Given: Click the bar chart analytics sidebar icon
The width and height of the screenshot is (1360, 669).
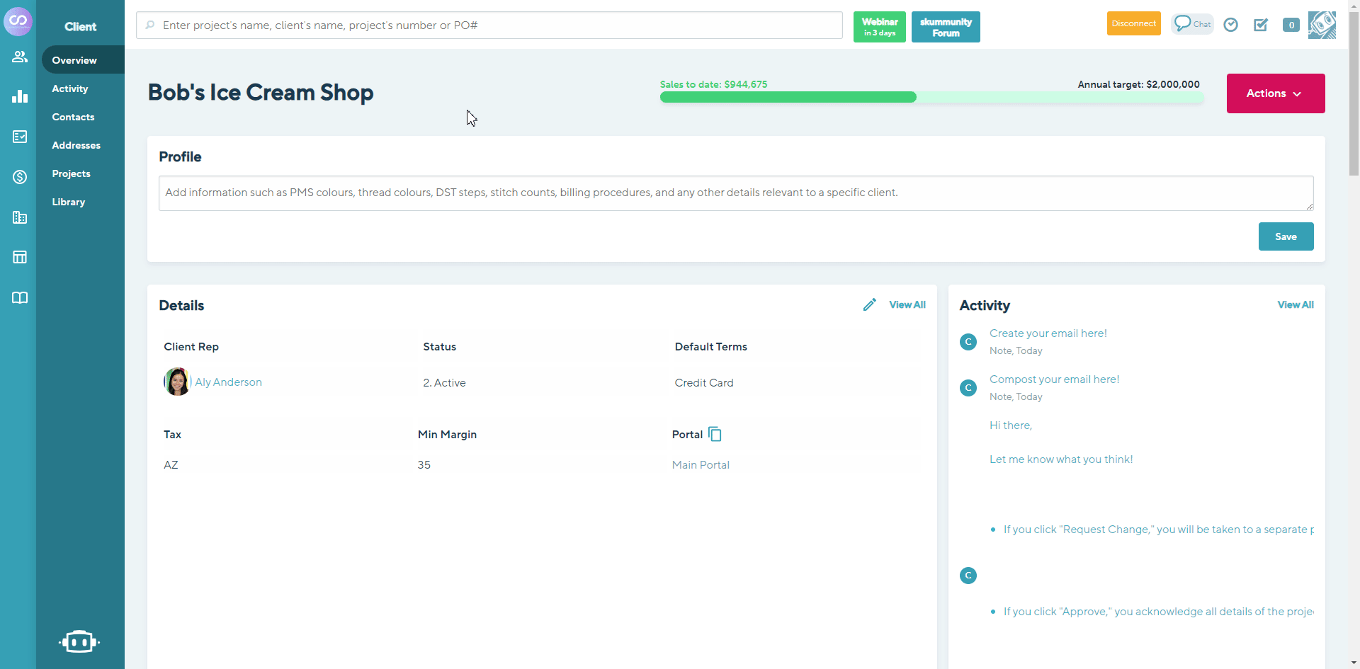Looking at the screenshot, I should [x=20, y=96].
